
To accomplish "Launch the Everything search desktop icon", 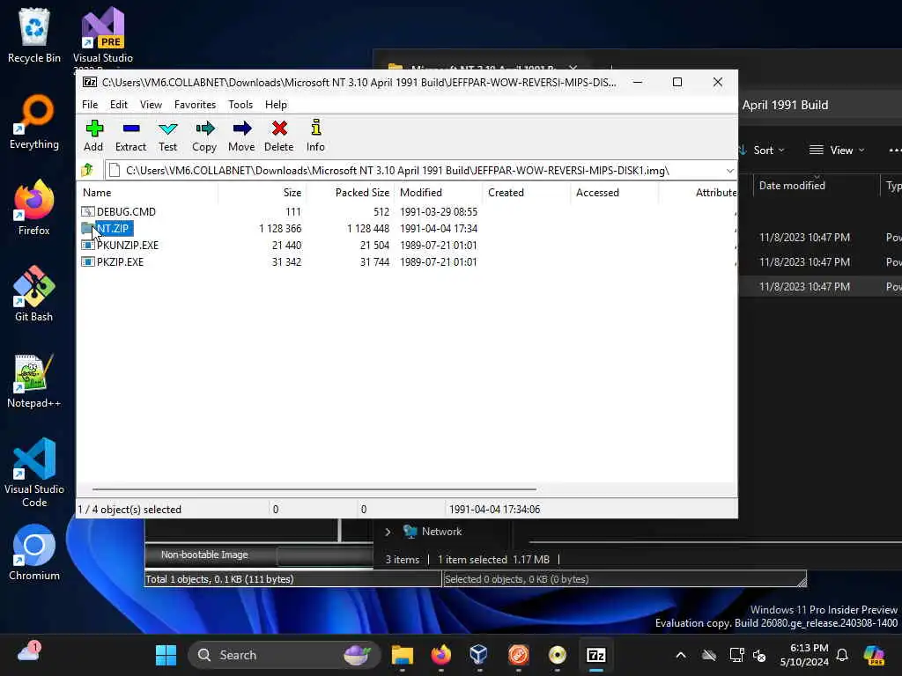I will (x=34, y=121).
